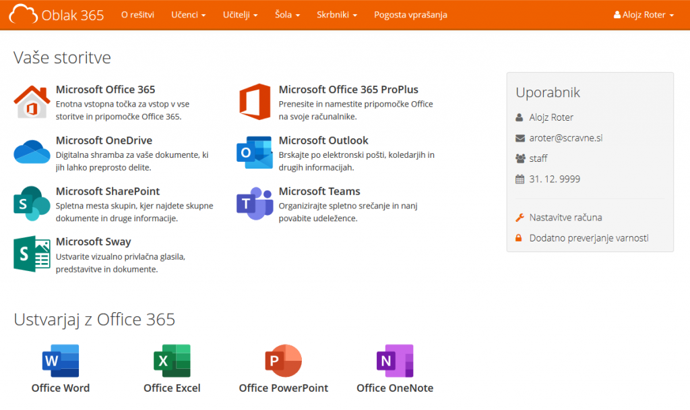This screenshot has width=690, height=410.
Task: Expand the Učitelji dropdown menu
Action: pos(241,15)
